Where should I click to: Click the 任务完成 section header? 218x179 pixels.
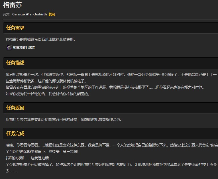point(15,133)
